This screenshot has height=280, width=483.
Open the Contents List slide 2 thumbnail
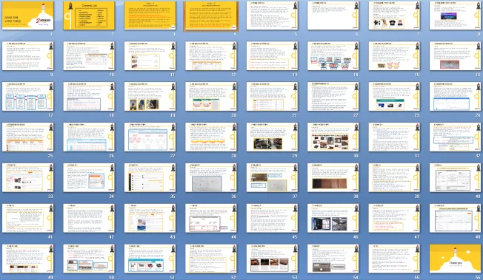pyautogui.click(x=89, y=16)
